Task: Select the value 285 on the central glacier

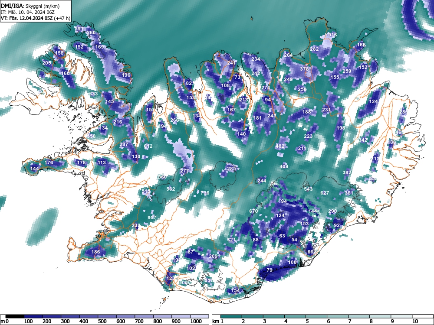Action: [231, 169]
